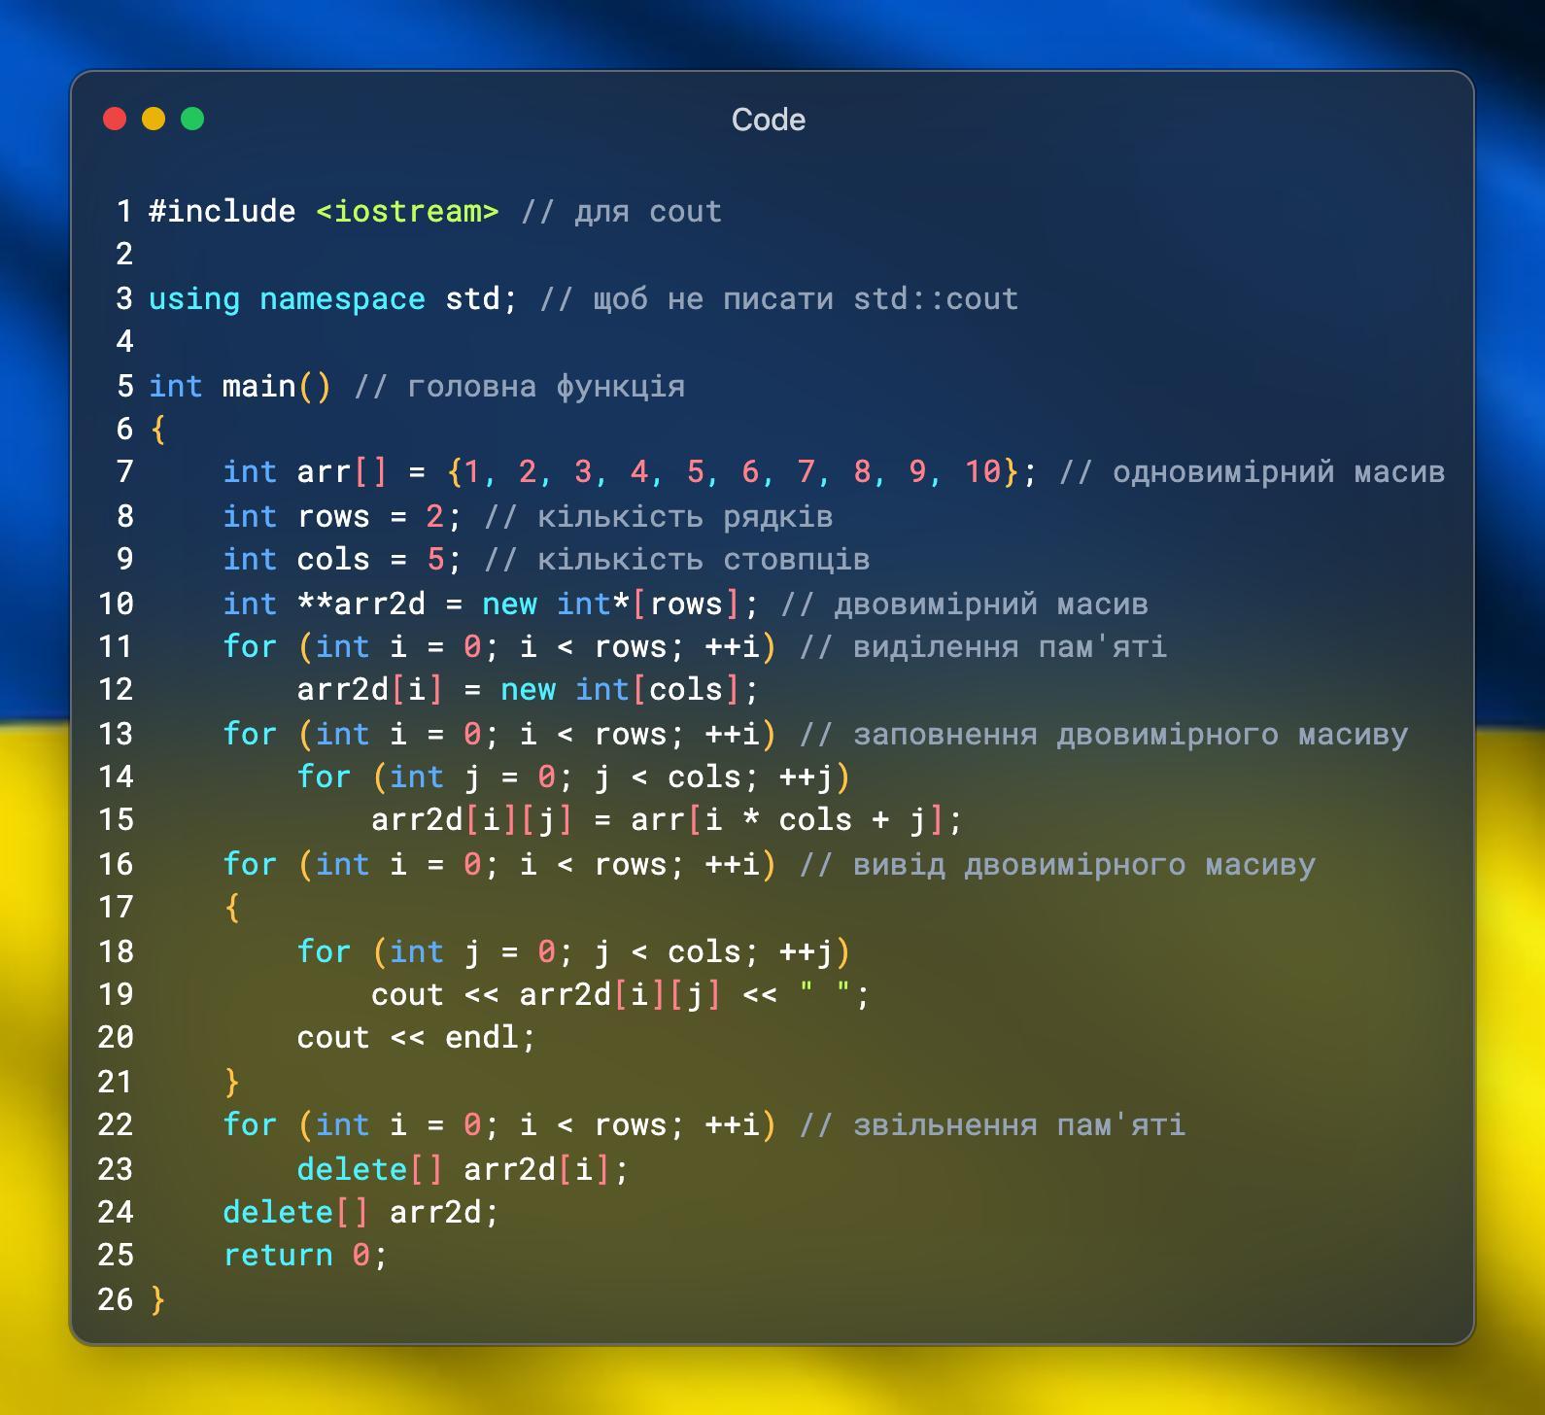Click "new int[cols];" on line 12

coord(630,689)
